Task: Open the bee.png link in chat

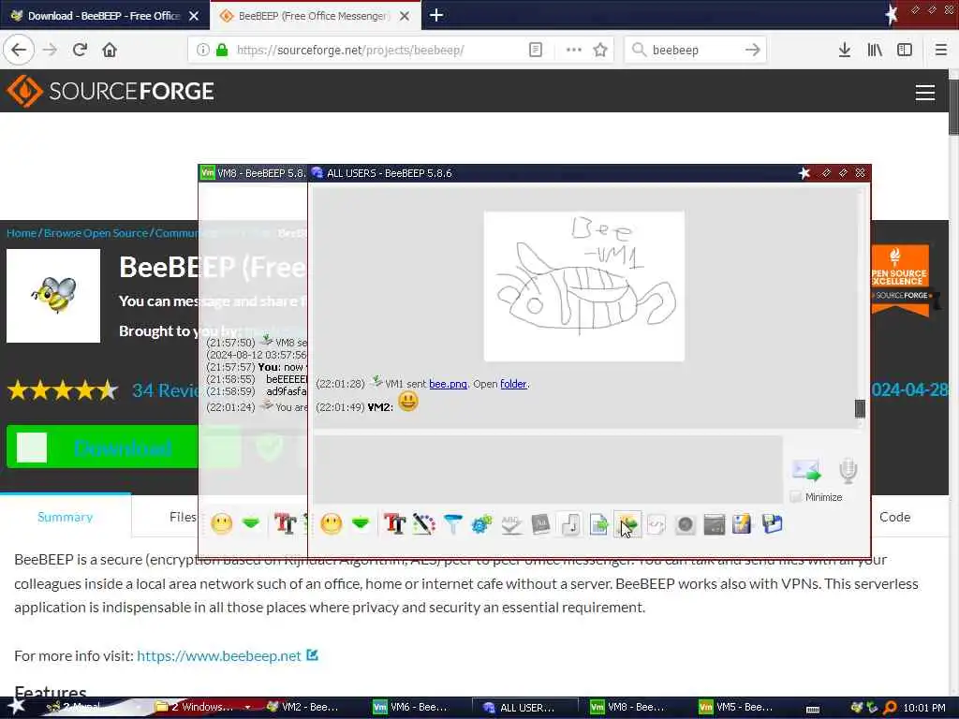Action: (448, 384)
